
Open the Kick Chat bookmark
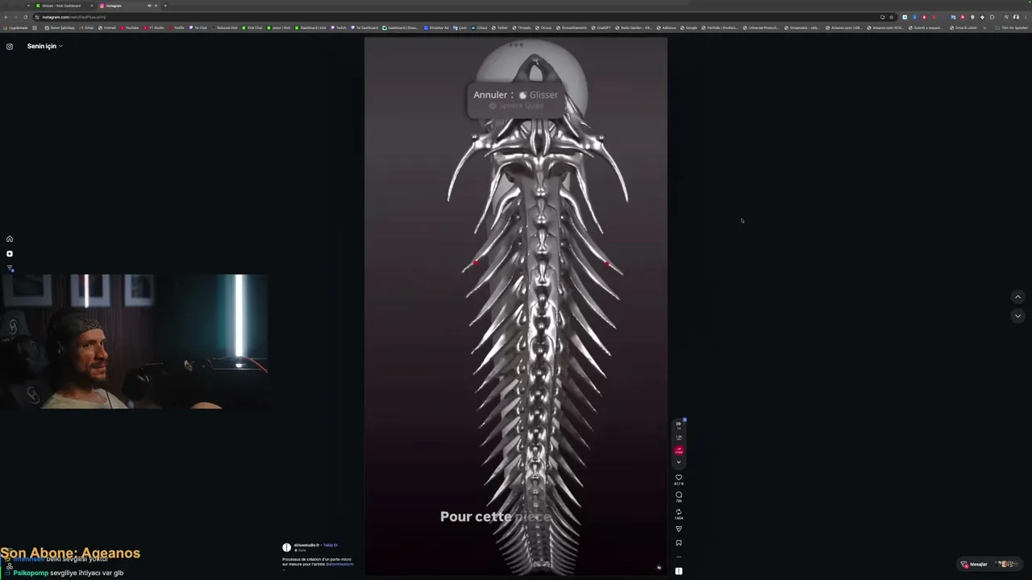[x=252, y=28]
